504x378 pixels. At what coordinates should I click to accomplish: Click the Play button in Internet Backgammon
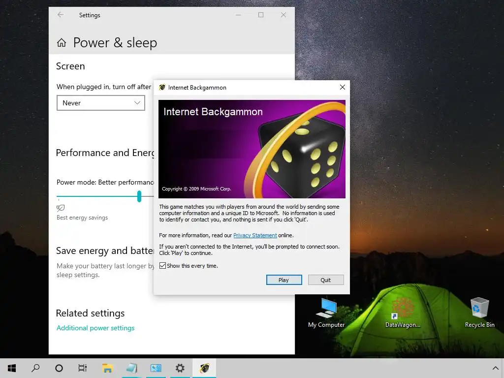click(284, 280)
